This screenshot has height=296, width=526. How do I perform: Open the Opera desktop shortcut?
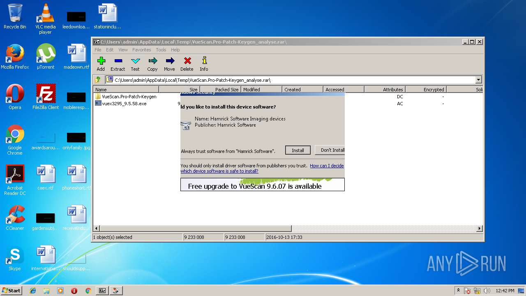[15, 97]
